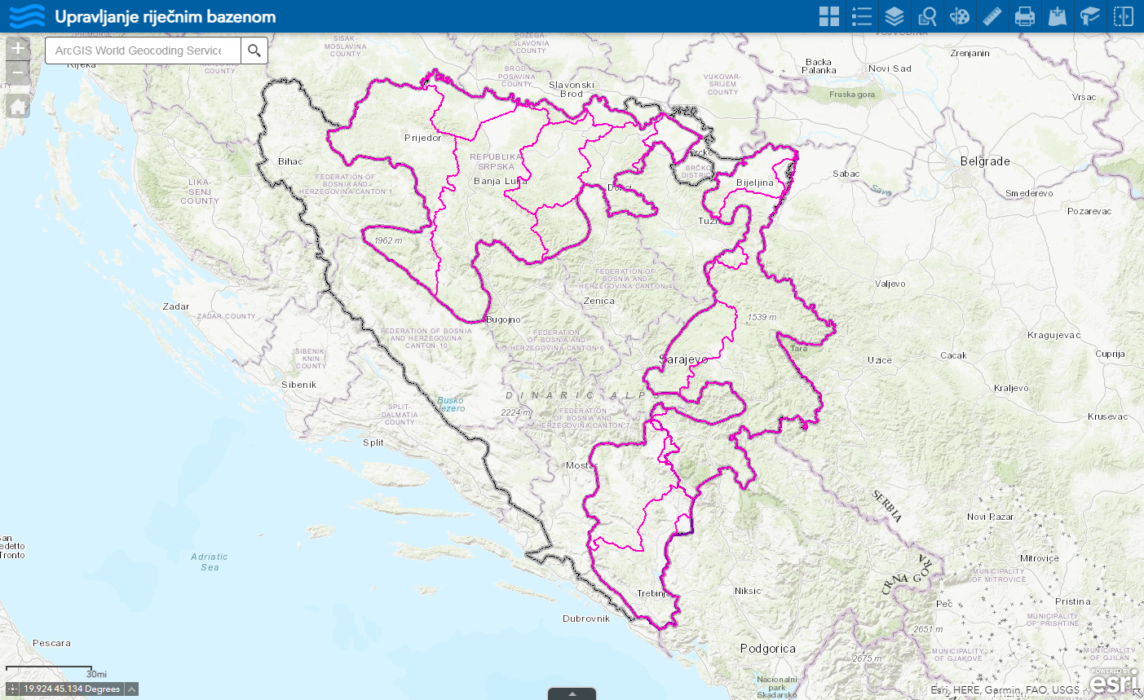The width and height of the screenshot is (1144, 700).
Task: Click the Bijeljina label
Action: (755, 183)
